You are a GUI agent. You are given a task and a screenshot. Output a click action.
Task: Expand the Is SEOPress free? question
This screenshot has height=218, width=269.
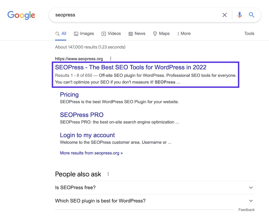click(155, 187)
